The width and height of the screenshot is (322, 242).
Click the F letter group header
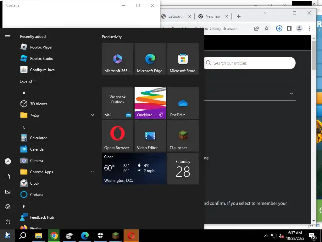point(24,206)
